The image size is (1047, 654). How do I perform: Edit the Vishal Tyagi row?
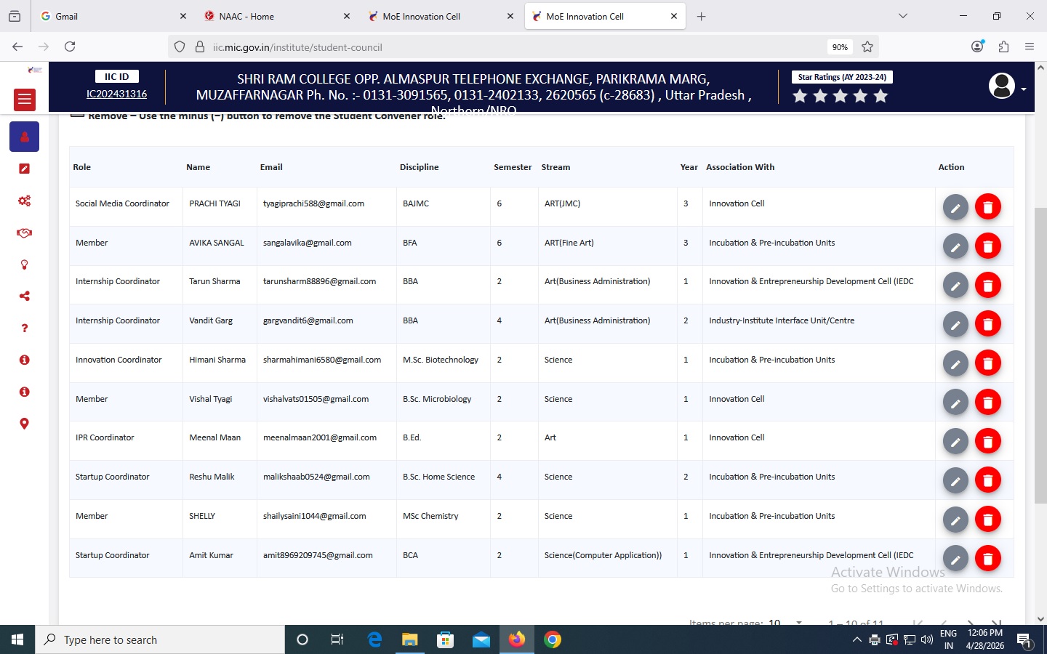coord(955,403)
